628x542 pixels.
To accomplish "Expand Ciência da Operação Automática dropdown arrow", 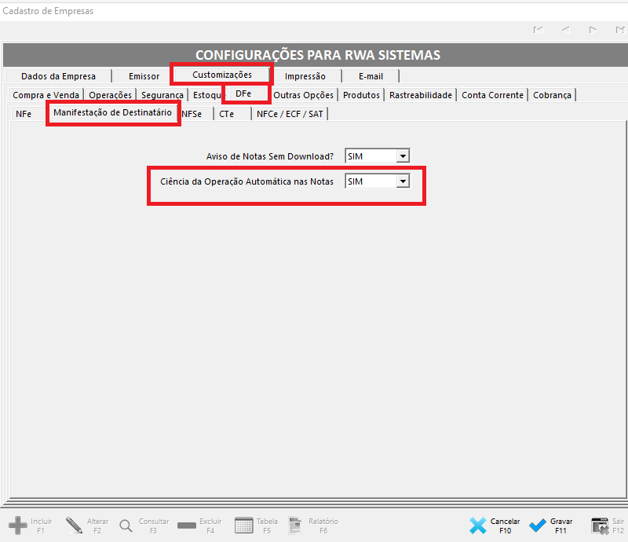I will (x=403, y=181).
